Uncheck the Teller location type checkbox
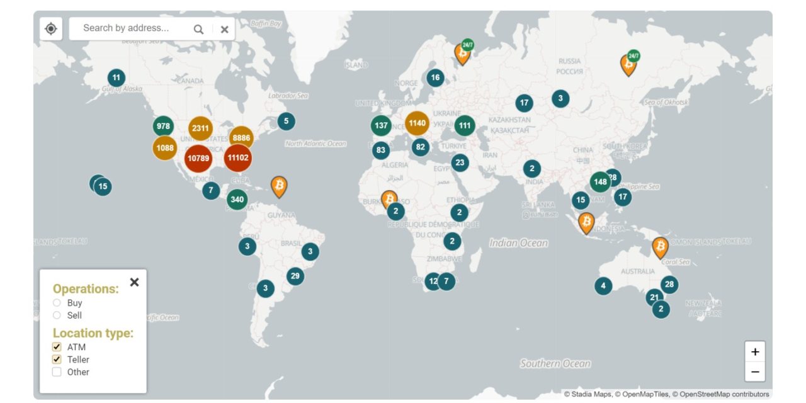 click(57, 360)
